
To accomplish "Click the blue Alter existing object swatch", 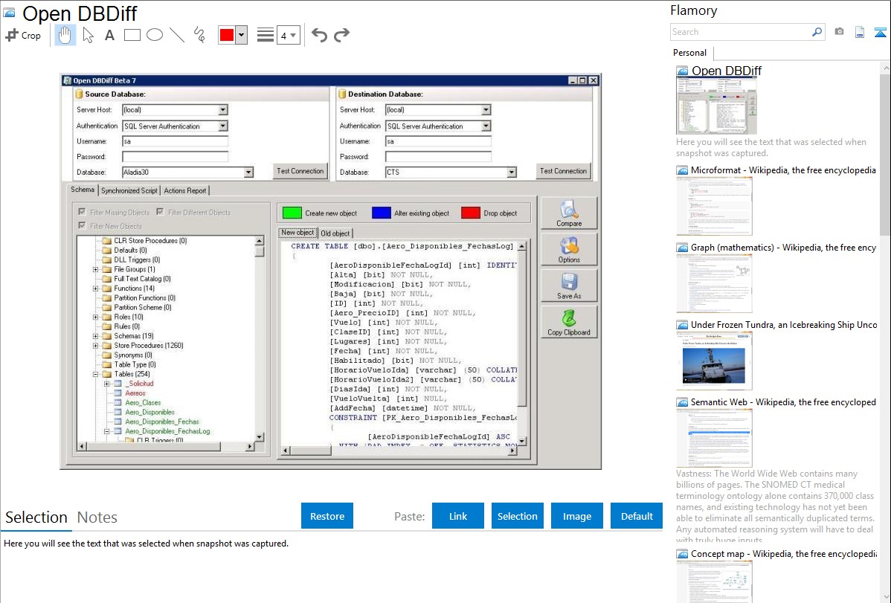I will 382,213.
